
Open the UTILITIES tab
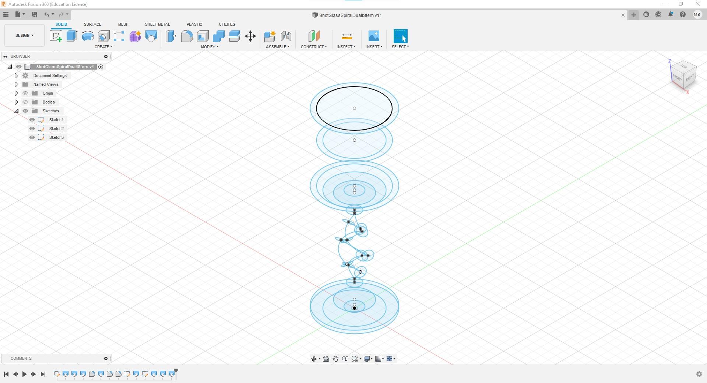pyautogui.click(x=227, y=24)
